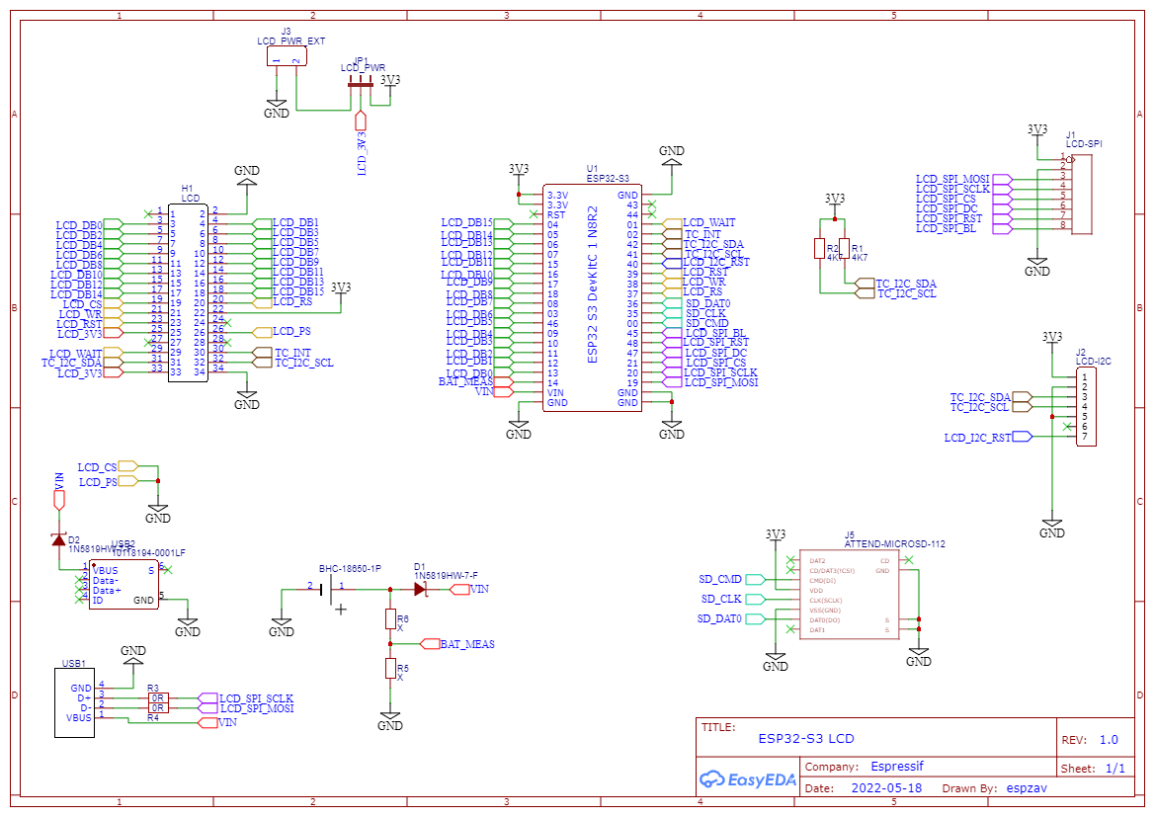Click the LCD_PS flag tied to GND
Screen dimensions: 1155x818
[109, 481]
